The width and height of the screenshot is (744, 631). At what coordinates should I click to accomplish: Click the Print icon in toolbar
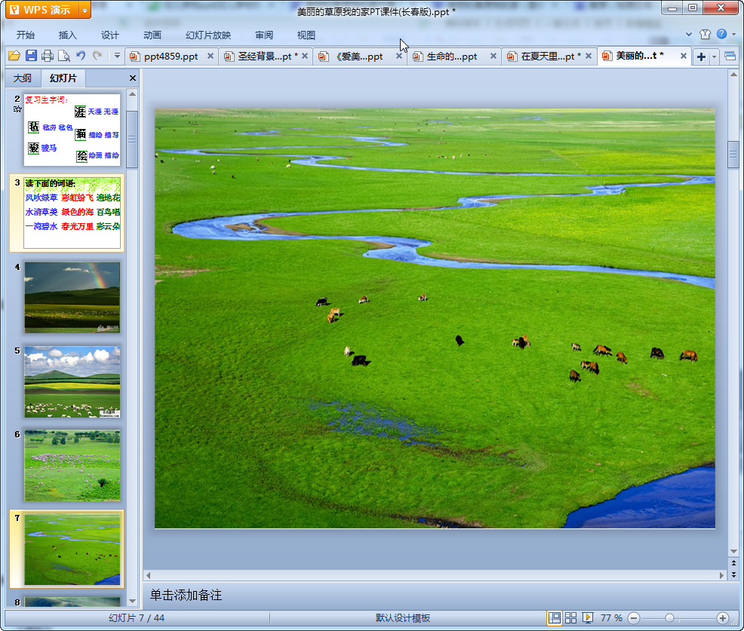click(x=48, y=56)
